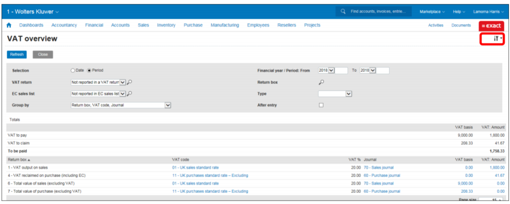Open the Documents link

click(x=461, y=26)
